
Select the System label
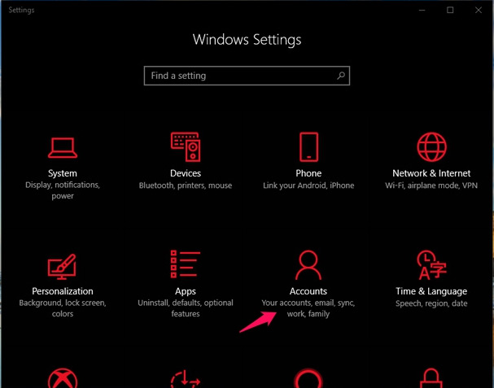[x=63, y=173]
